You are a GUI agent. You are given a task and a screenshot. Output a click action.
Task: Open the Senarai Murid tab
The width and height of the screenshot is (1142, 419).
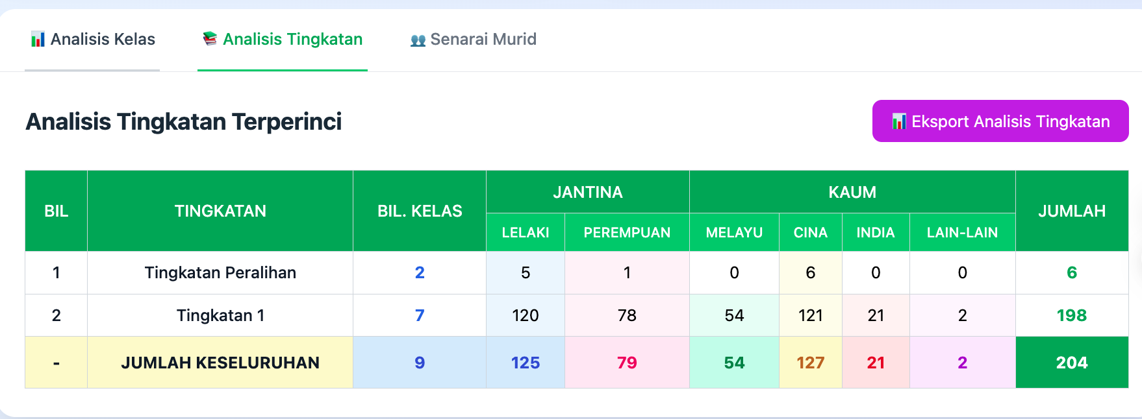click(x=483, y=40)
